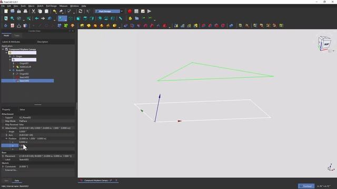The width and height of the screenshot is (337, 189).
Task: Click the Fit all view icon
Action: [6, 18]
